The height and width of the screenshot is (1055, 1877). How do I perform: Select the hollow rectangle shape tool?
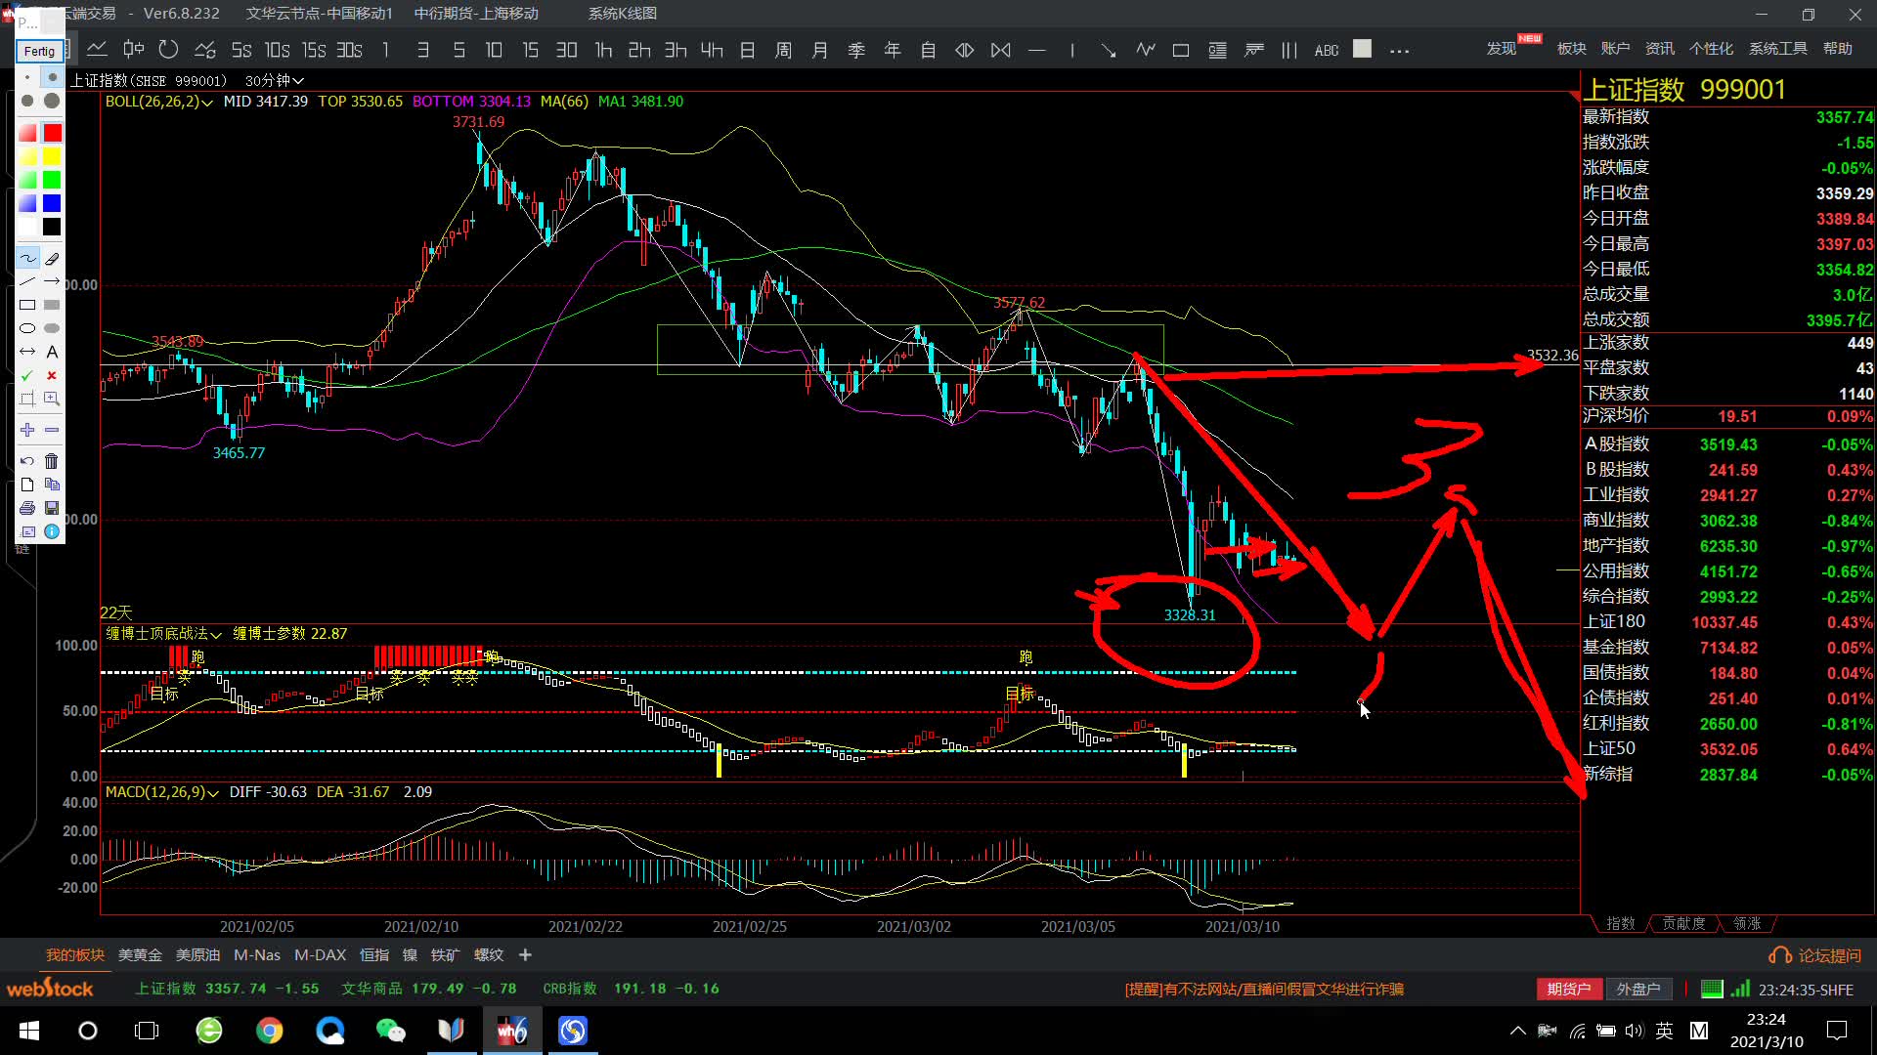click(27, 305)
